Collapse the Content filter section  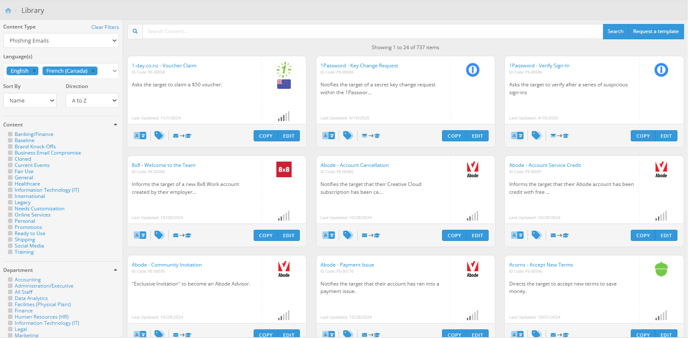(115, 124)
